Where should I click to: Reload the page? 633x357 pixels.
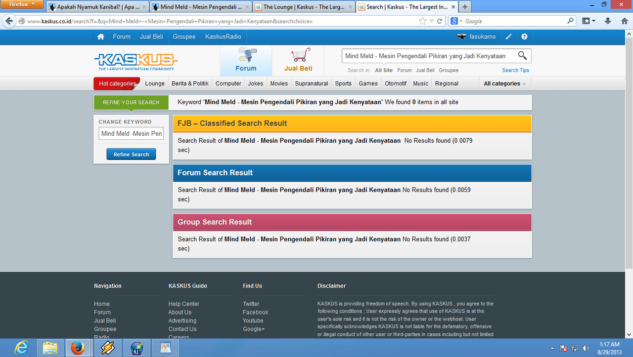(x=440, y=21)
